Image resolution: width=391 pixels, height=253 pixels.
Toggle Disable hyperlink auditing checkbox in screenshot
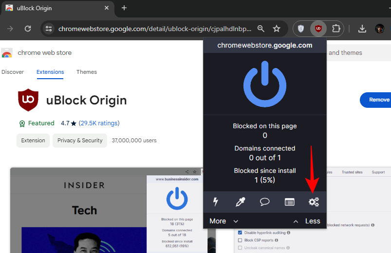240,233
